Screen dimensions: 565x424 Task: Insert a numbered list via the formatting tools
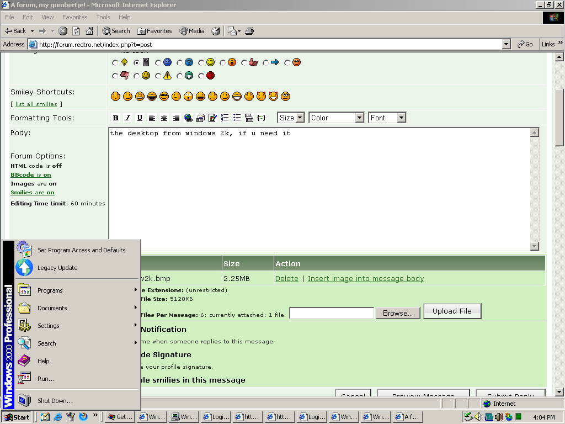[x=225, y=118]
